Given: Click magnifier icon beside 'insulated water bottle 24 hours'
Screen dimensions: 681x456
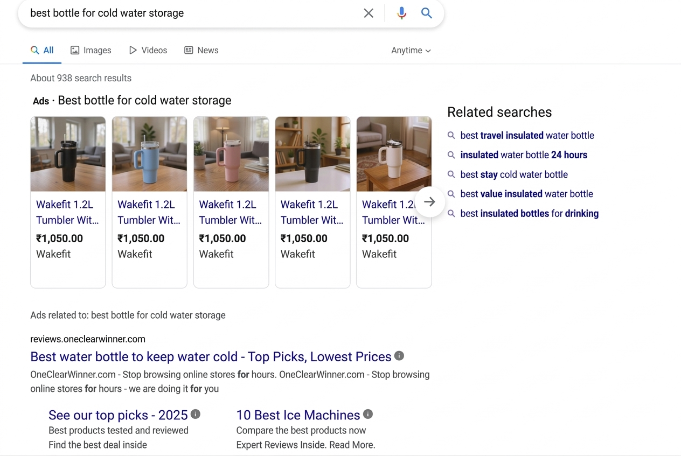Looking at the screenshot, I should 451,155.
